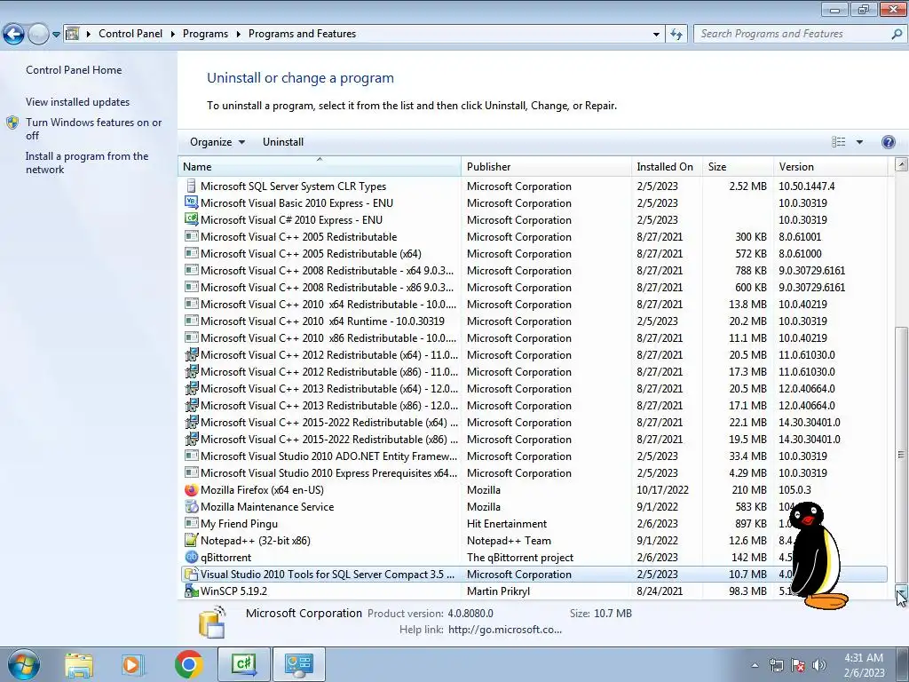Click scrollbar up arrow of program list
The height and width of the screenshot is (682, 909).
click(901, 164)
